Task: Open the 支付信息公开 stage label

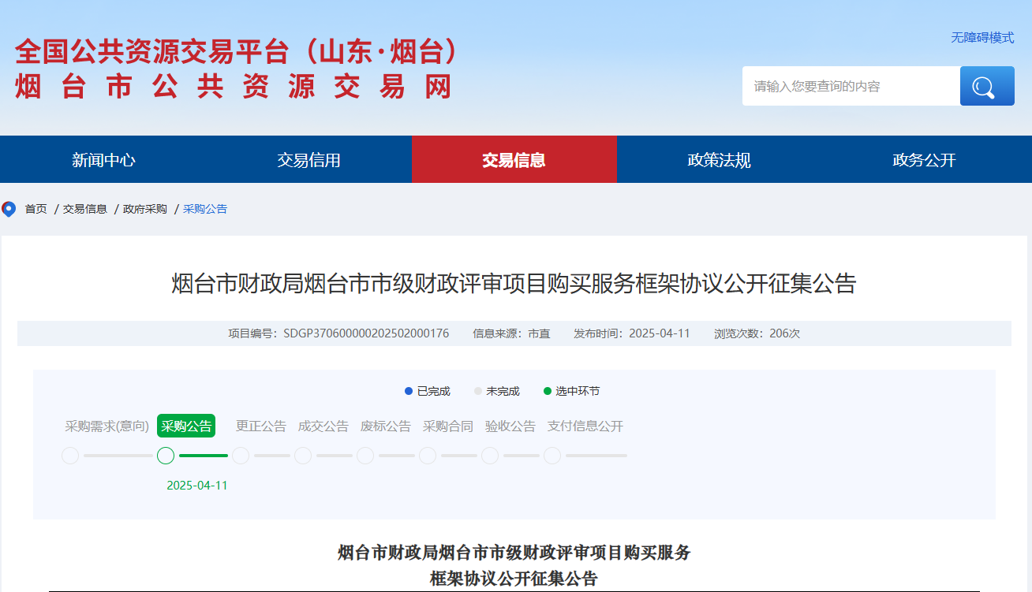Action: pyautogui.click(x=585, y=426)
